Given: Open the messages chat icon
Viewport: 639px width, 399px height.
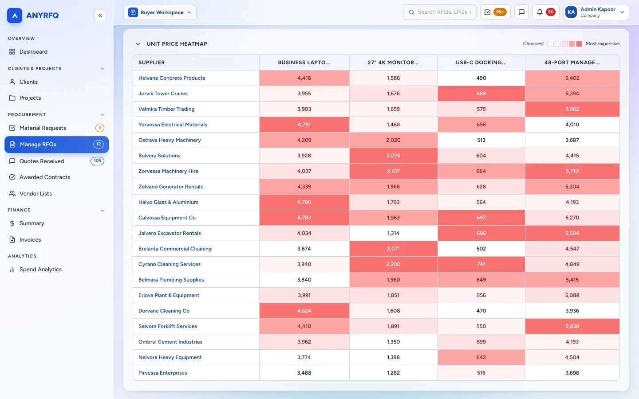Looking at the screenshot, I should pyautogui.click(x=521, y=12).
